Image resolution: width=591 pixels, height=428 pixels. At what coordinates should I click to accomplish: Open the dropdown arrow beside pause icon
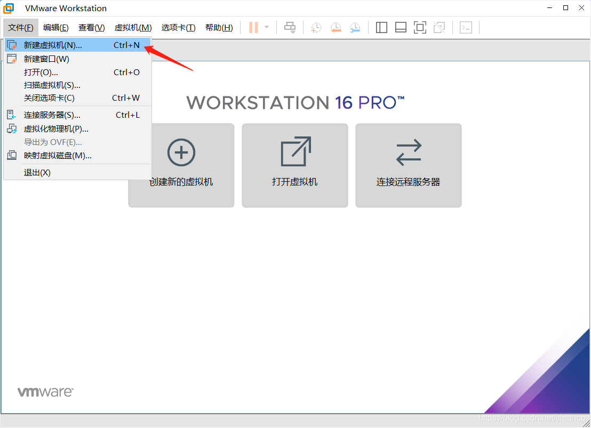(267, 28)
